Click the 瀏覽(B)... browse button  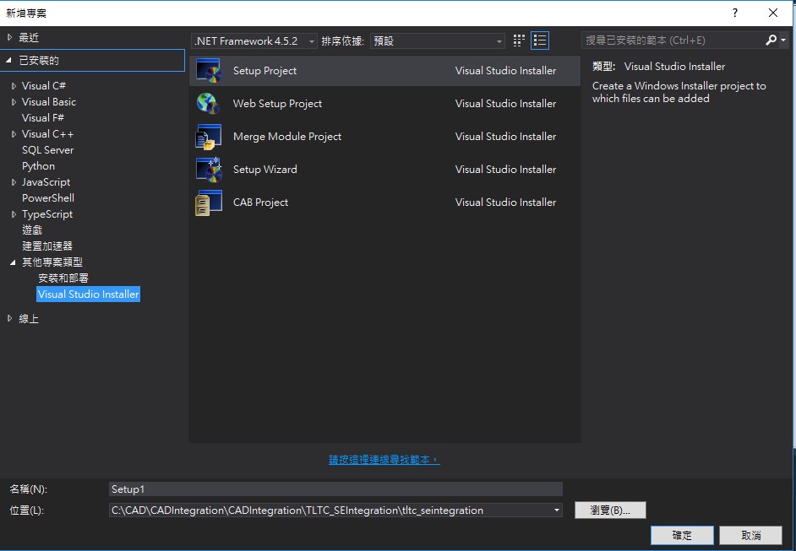pos(610,510)
